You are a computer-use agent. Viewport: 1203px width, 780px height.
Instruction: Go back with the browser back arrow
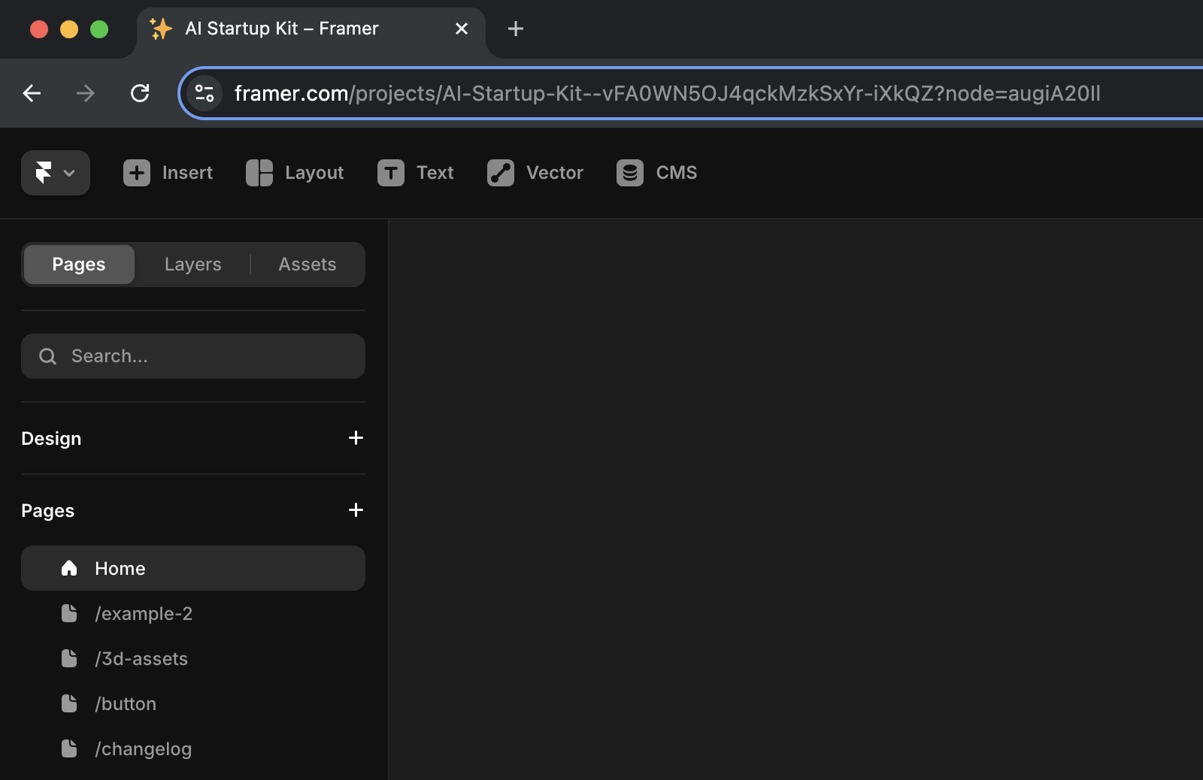(x=32, y=93)
